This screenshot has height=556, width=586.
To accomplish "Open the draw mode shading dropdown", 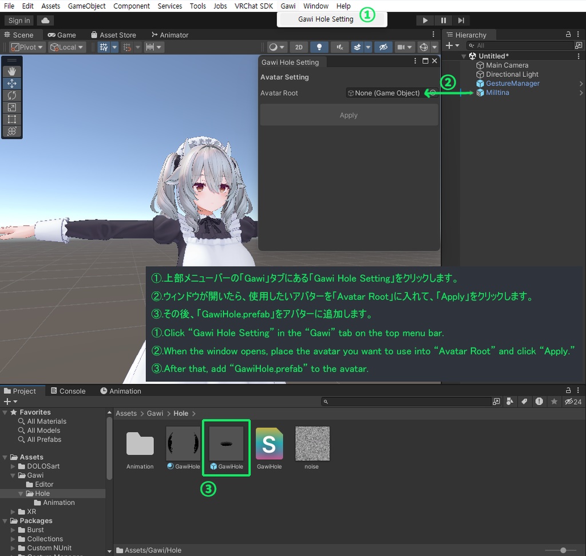I will coord(276,47).
